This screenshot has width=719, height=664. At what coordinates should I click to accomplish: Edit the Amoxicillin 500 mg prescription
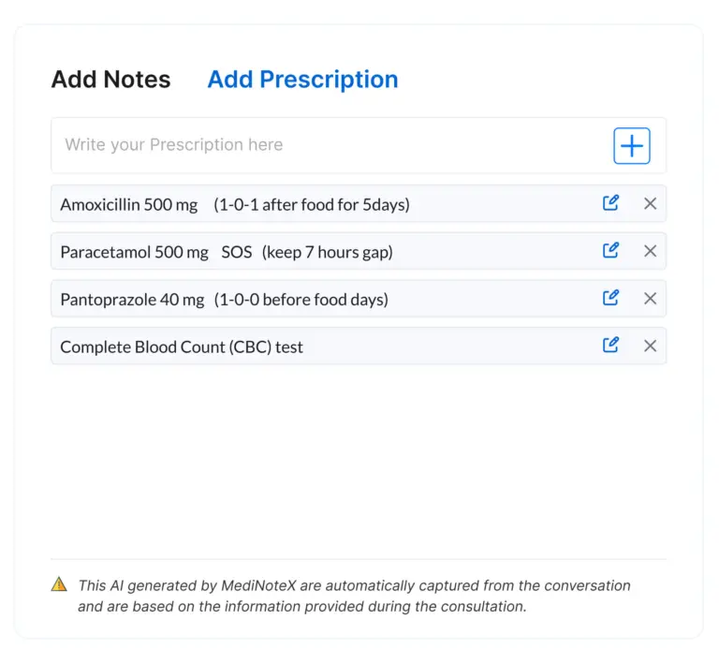pos(610,203)
